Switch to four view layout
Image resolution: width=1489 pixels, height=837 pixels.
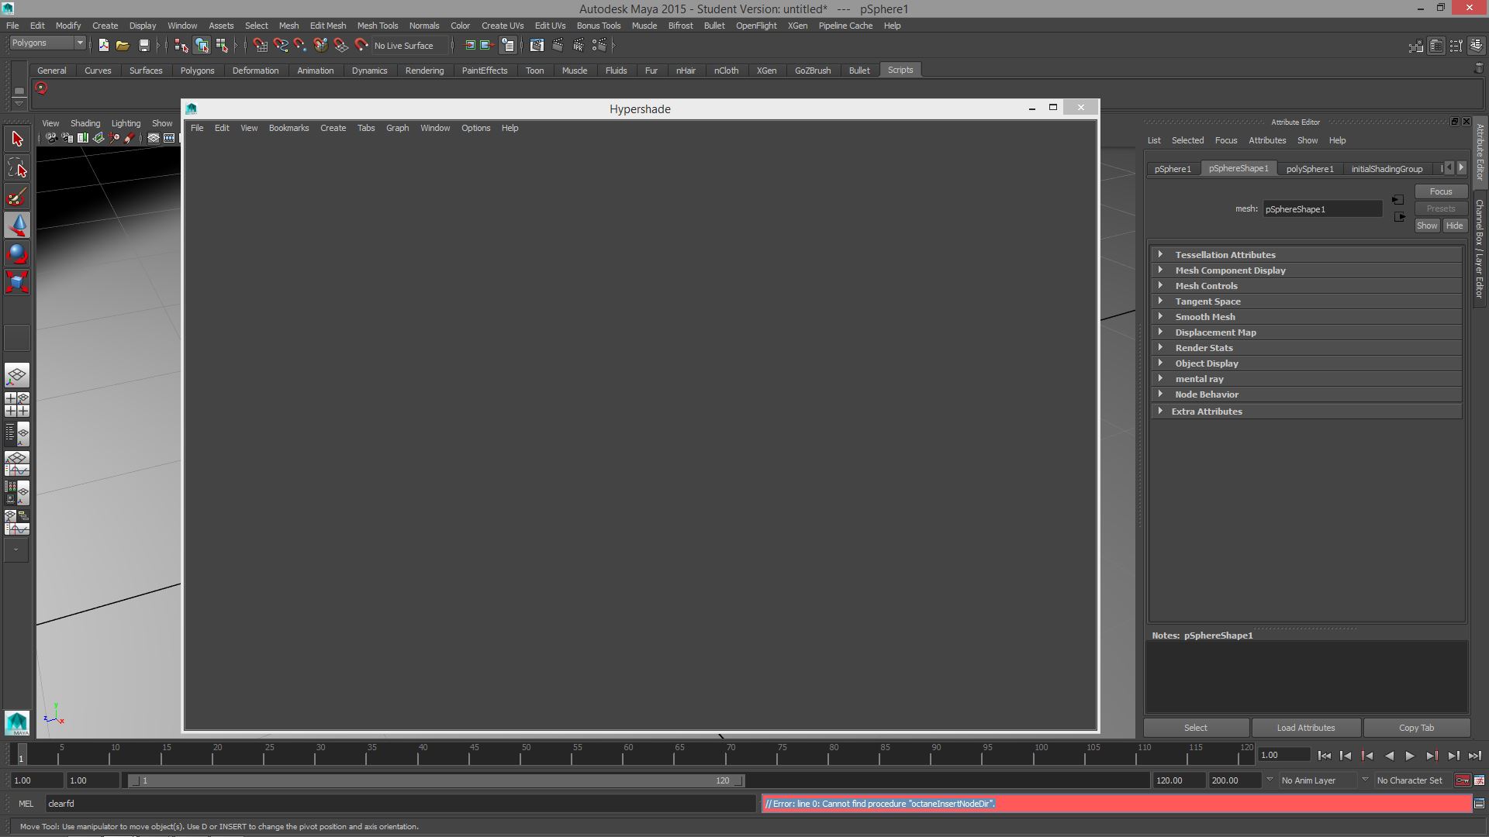click(x=17, y=405)
